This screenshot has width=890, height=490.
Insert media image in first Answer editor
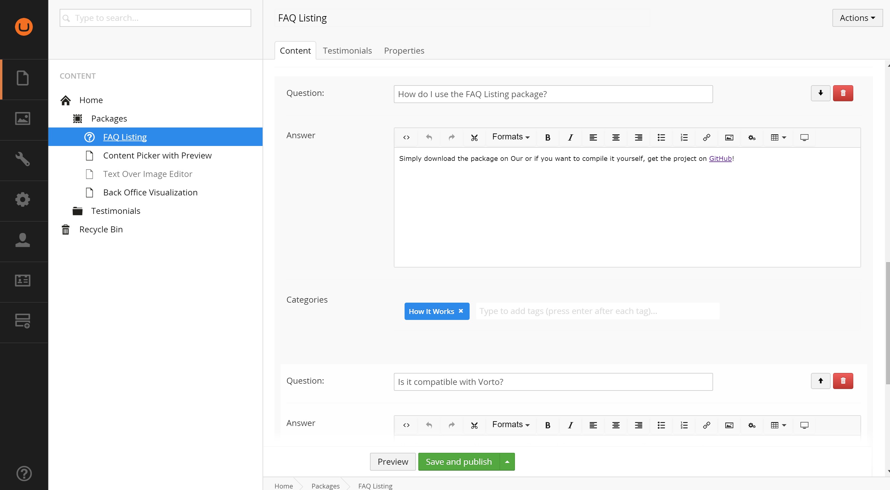point(729,138)
